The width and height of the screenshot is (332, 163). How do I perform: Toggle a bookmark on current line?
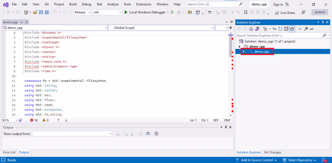(x=246, y=12)
